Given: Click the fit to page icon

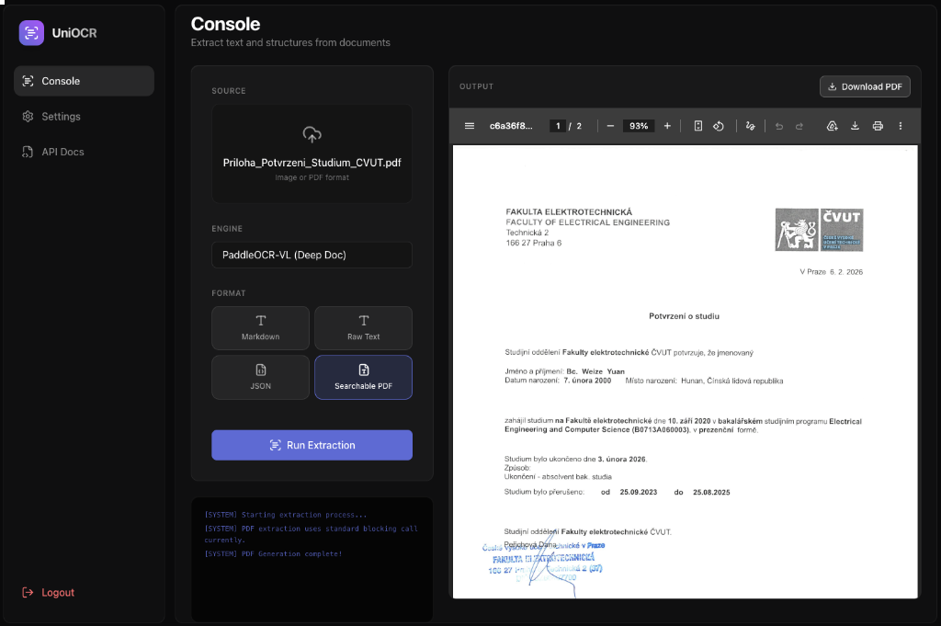Looking at the screenshot, I should [698, 126].
